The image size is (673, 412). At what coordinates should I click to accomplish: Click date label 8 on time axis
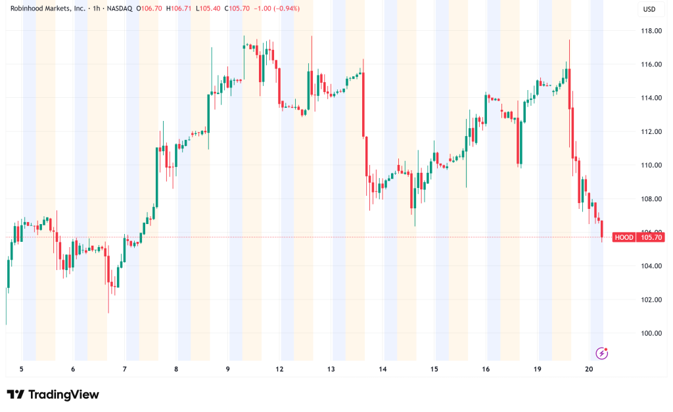(x=176, y=369)
